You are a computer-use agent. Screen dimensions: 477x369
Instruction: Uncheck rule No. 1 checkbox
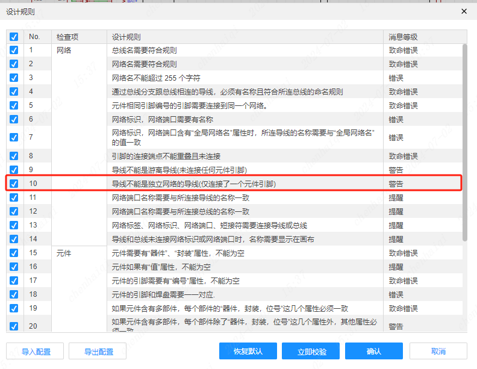14,51
